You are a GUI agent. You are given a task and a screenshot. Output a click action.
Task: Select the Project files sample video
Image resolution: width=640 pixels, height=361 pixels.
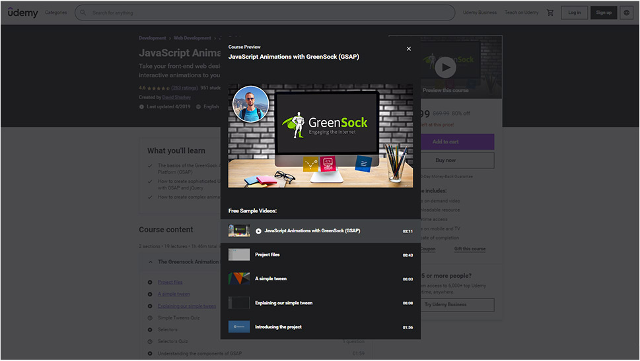320,255
